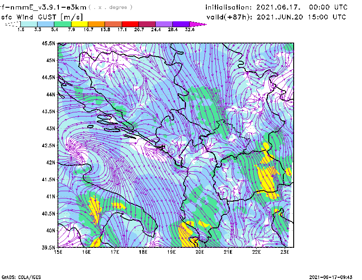Pick the red legend swatch after 17.1
362x280 pixels.
click(x=130, y=24)
